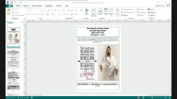Insert Pictures from ribbon
Screen dimensions: 177x99
(100, 12)
